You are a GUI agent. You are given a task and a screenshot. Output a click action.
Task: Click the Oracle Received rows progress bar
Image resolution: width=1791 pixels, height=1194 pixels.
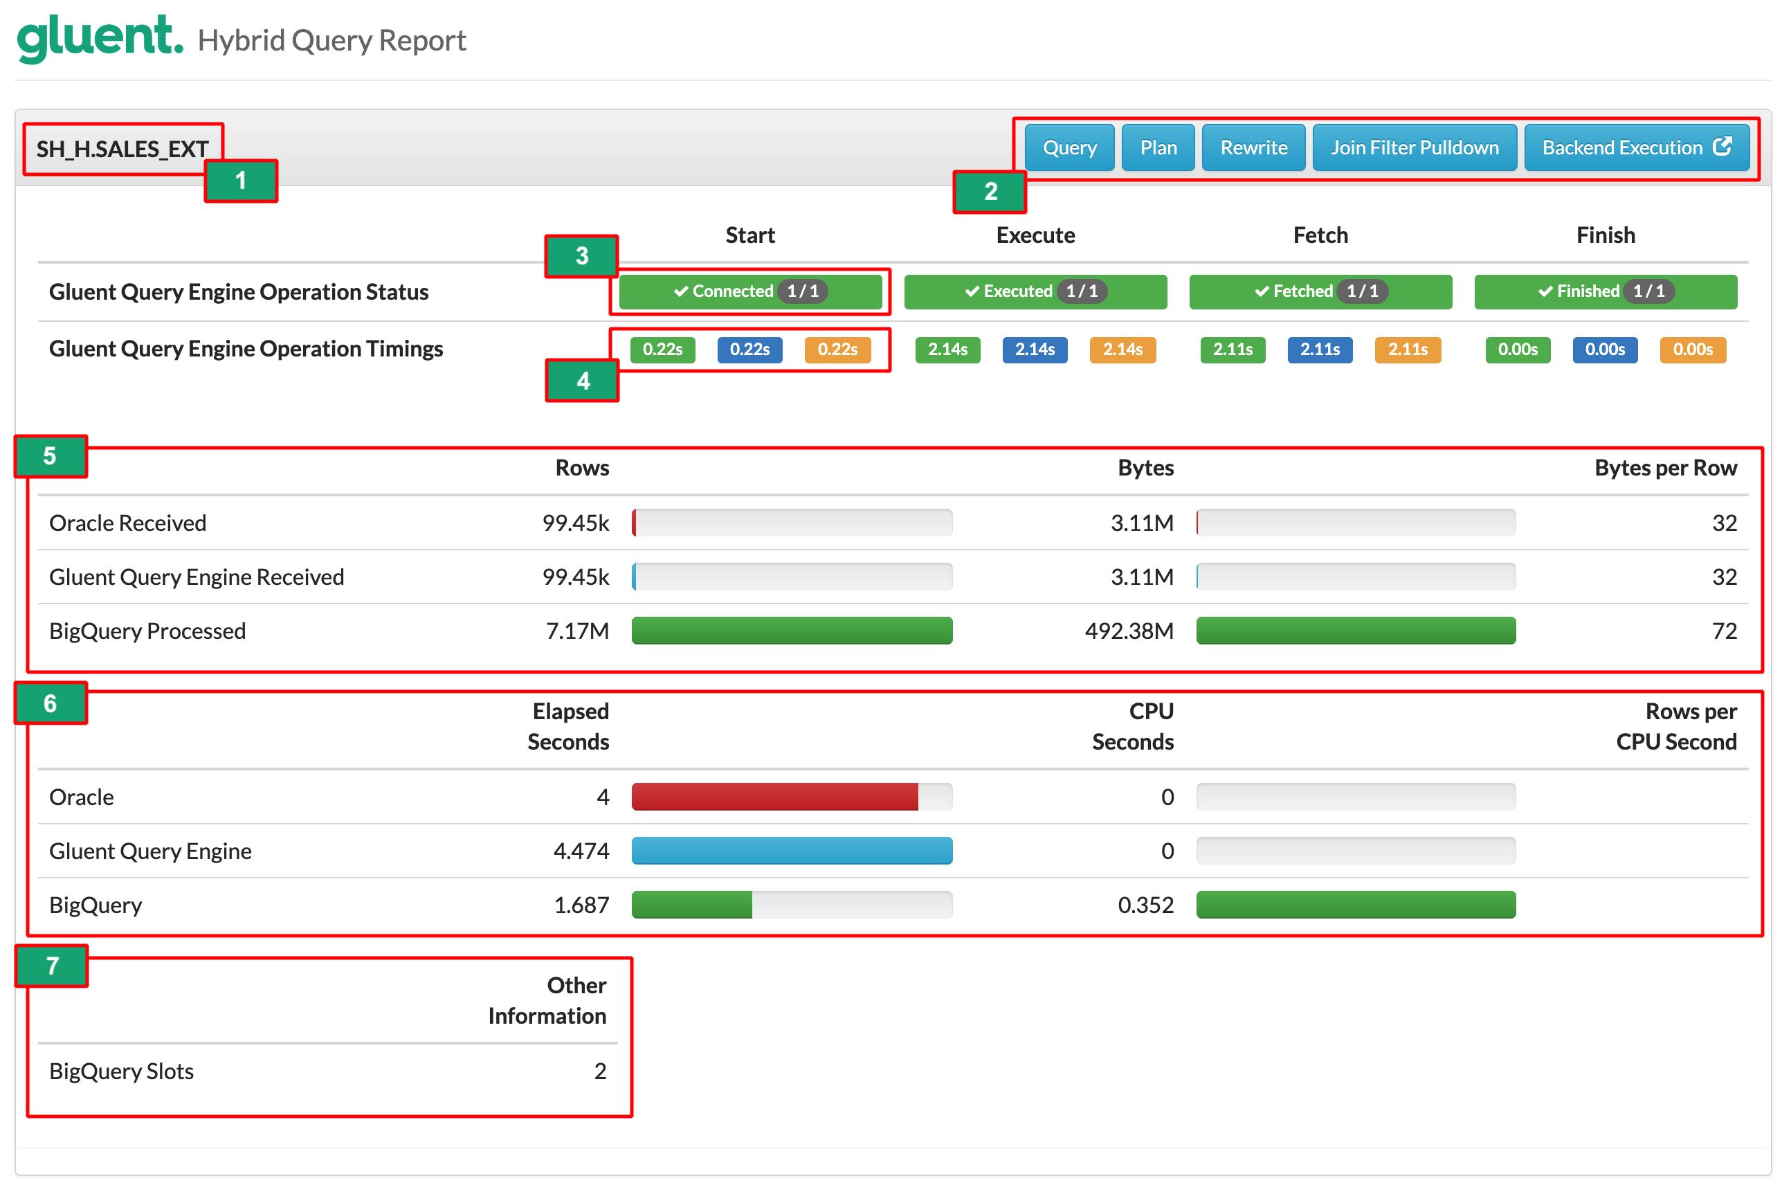[x=792, y=523]
